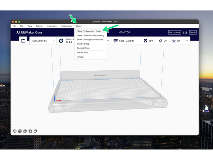Click the support structure icon

pyautogui.click(x=160, y=41)
